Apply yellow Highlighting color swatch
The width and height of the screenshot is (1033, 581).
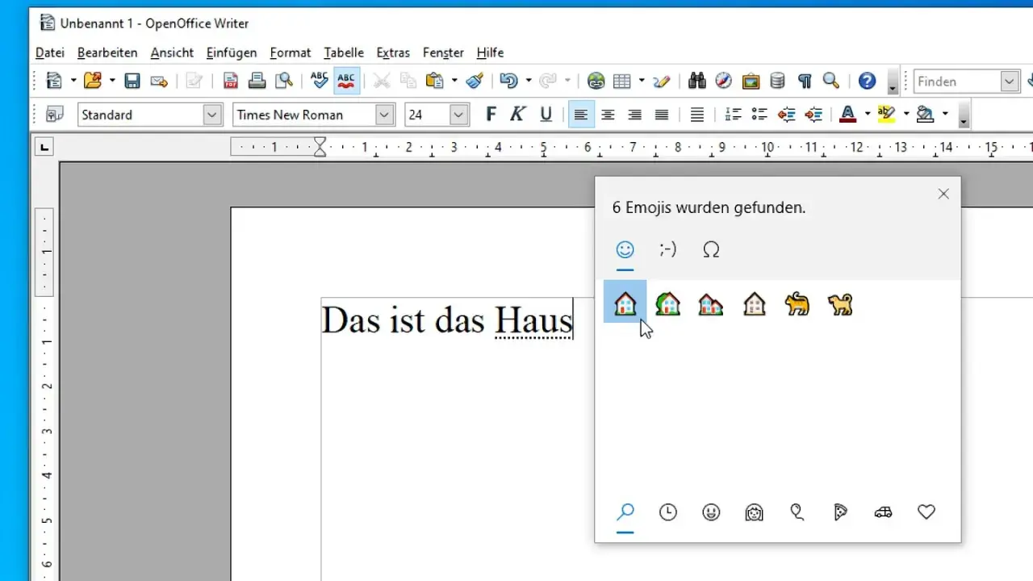[x=886, y=115]
